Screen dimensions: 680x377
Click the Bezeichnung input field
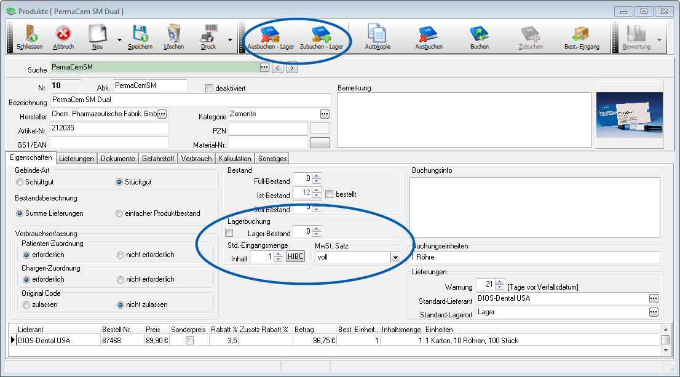[x=191, y=100]
